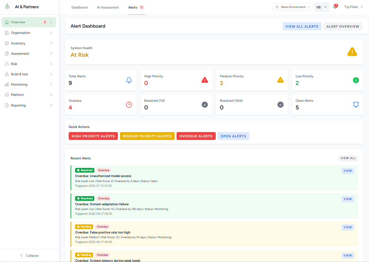Expand the Reporting sidebar chevron
This screenshot has width=369, height=262.
click(51, 105)
